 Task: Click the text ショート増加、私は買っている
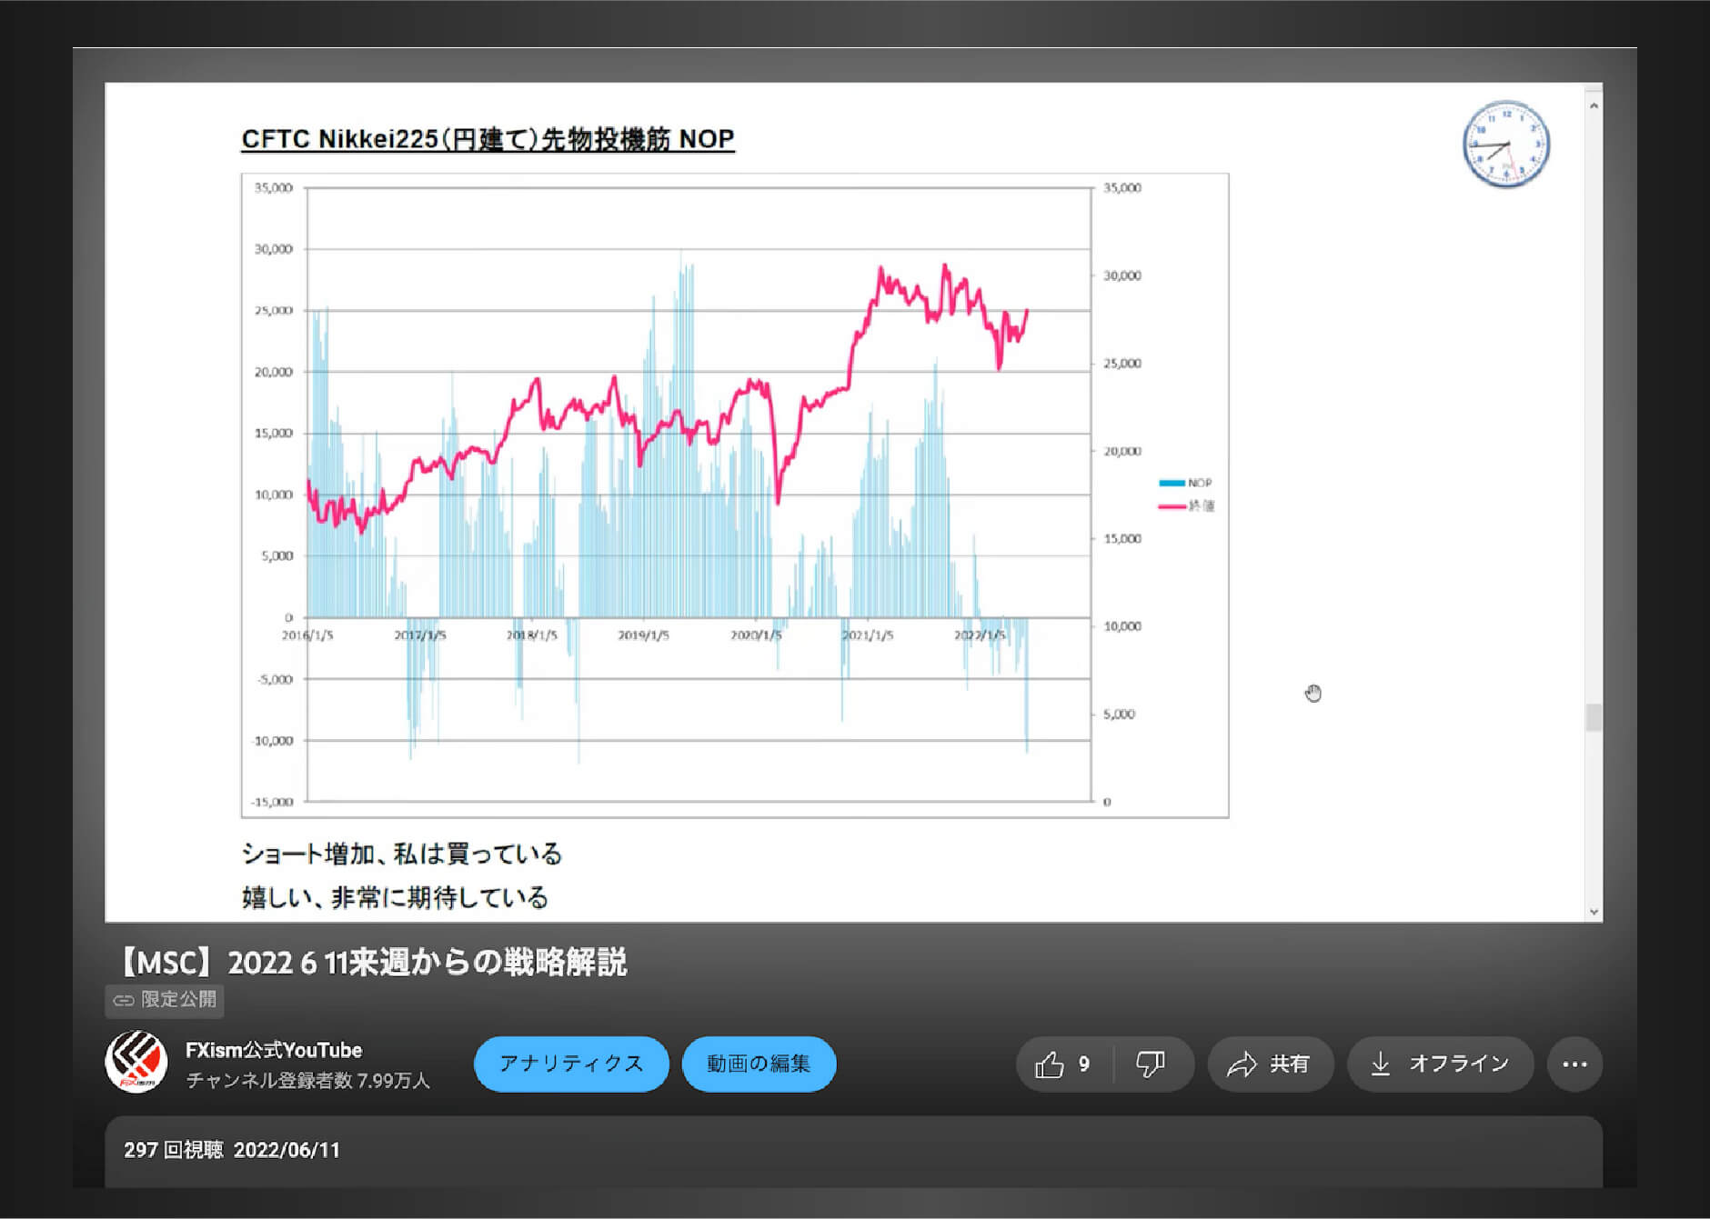[402, 854]
